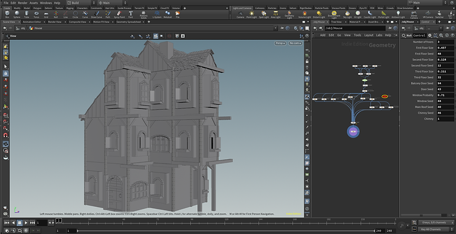This screenshot has height=234, width=456.
Task: Add an Area Light
Action: coord(275,15)
